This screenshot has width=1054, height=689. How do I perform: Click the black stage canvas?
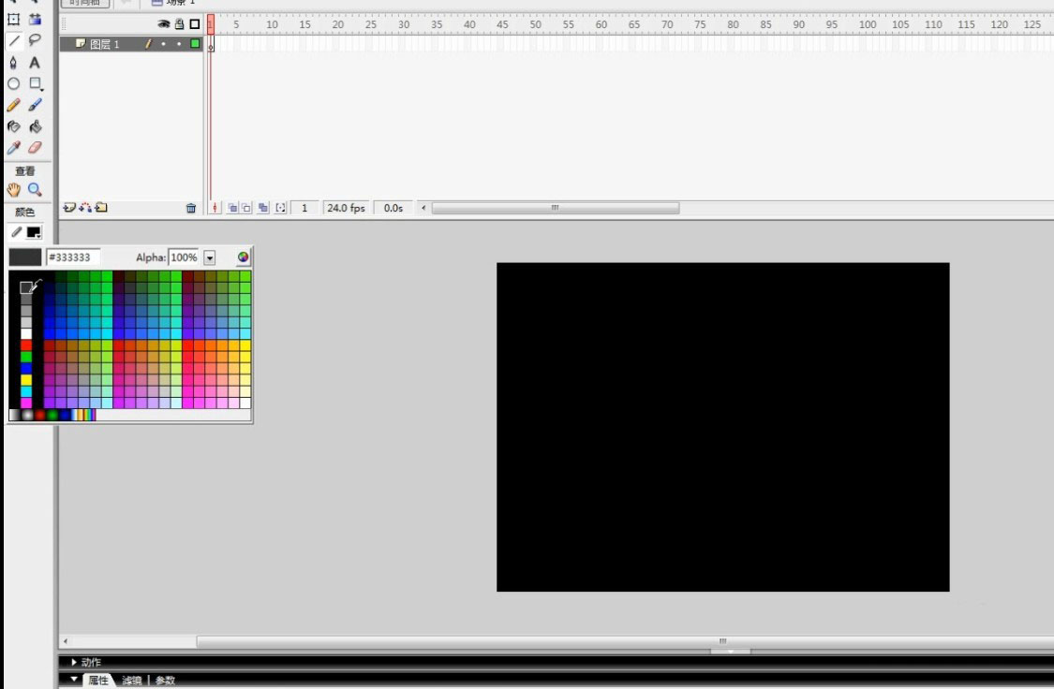723,427
